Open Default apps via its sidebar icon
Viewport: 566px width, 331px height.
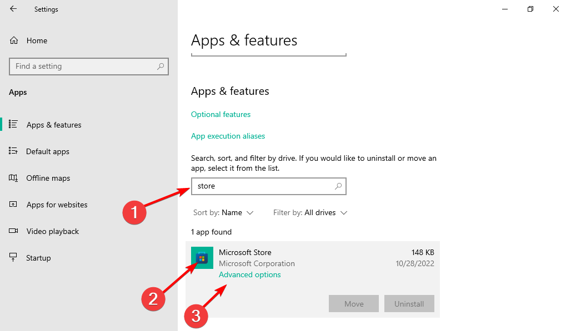[13, 151]
